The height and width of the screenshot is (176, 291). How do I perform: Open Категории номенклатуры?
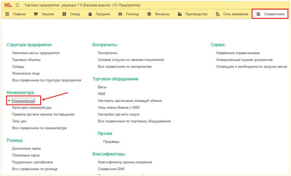pyautogui.click(x=32, y=108)
